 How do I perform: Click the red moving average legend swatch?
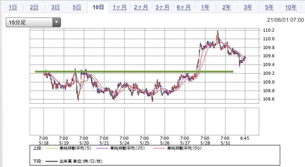(x=159, y=149)
